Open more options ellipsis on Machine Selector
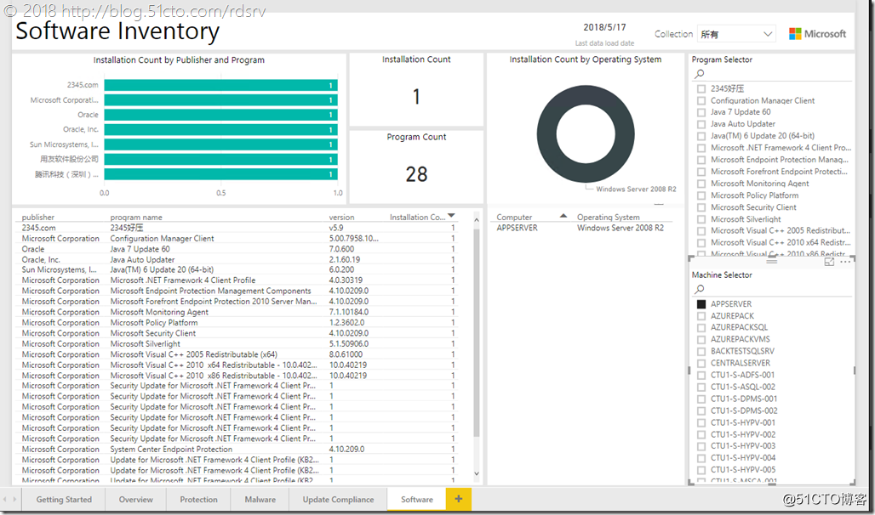This screenshot has width=875, height=515. 845,262
